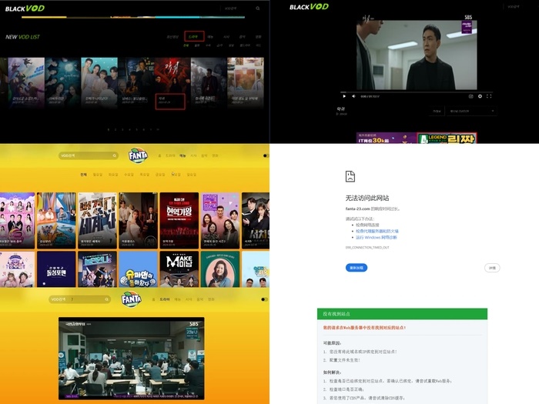Open the LEGEND ad banner below the player
The width and height of the screenshot is (539, 404).
447,138
